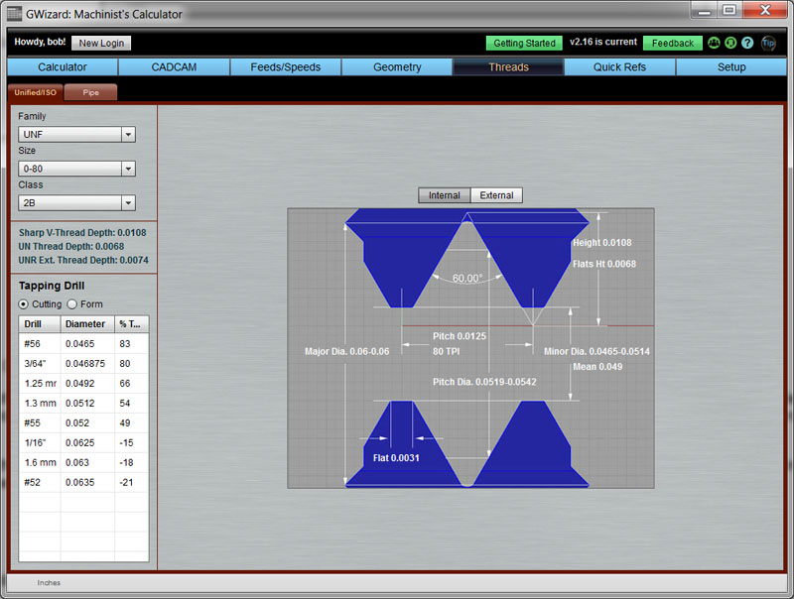Screen dimensions: 794x599
Task: Click the Height 0.0108 label
Action: [602, 242]
